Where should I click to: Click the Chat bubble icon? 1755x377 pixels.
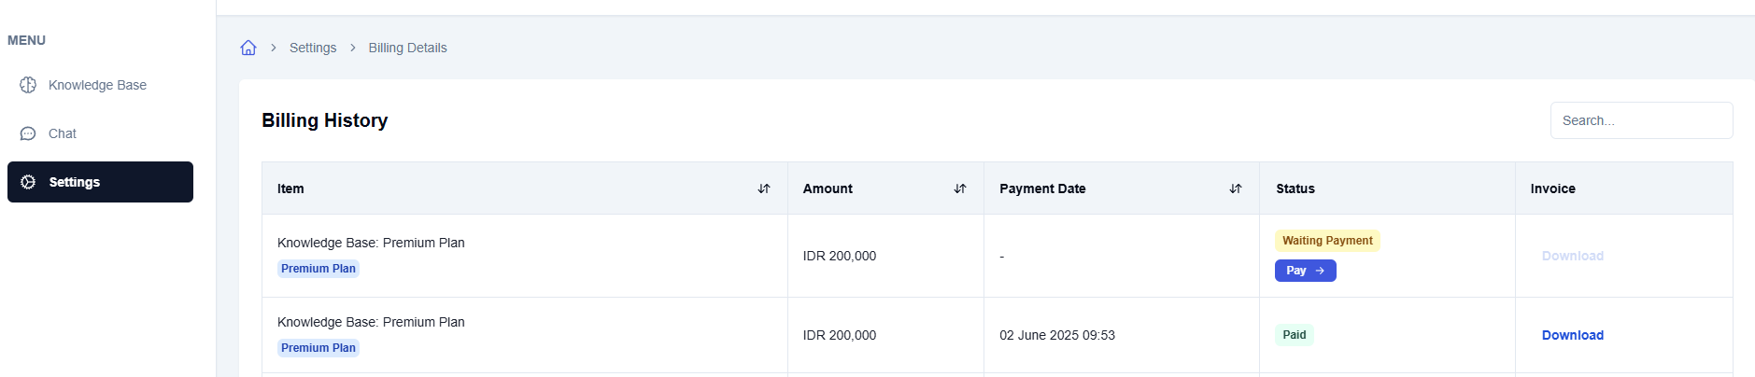pos(28,133)
